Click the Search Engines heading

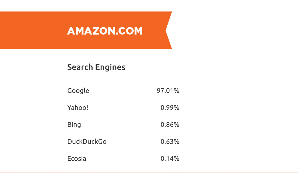click(96, 67)
